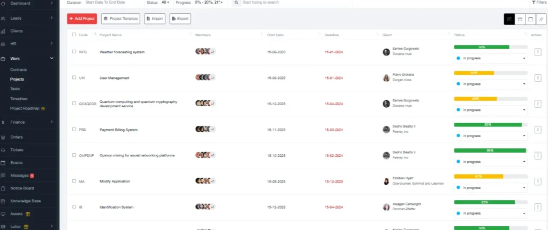Click the Export button
The image size is (548, 230).
click(x=180, y=19)
